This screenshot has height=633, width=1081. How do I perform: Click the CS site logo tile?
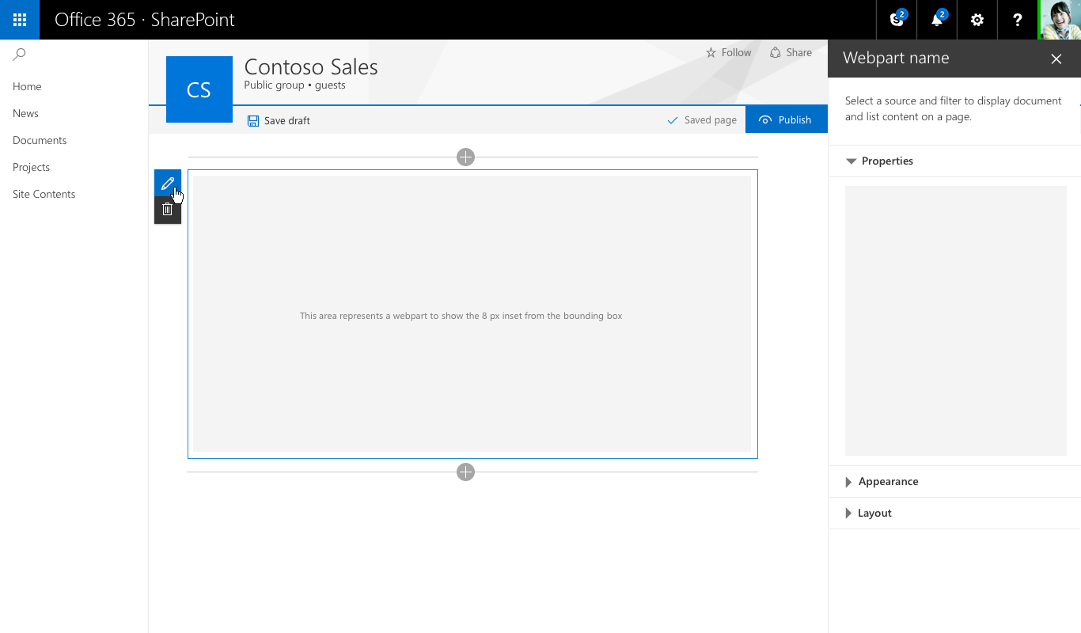click(x=199, y=89)
